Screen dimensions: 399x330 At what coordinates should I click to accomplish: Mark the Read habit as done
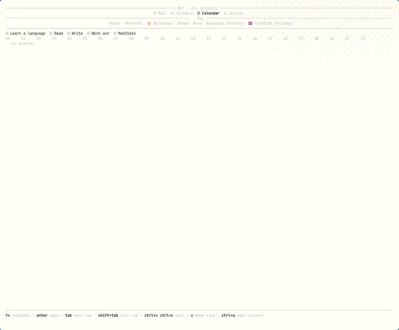51,33
